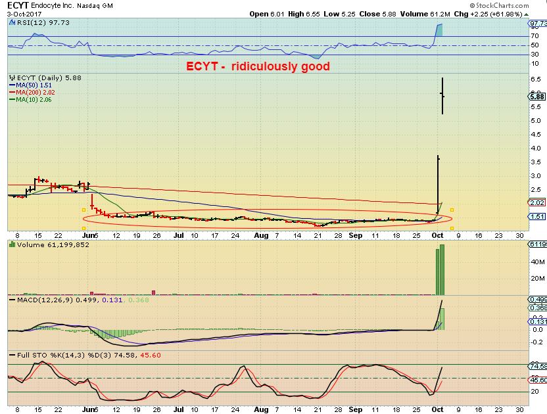
Task: Click the company name Endocyte Inc.
Action: click(53, 5)
